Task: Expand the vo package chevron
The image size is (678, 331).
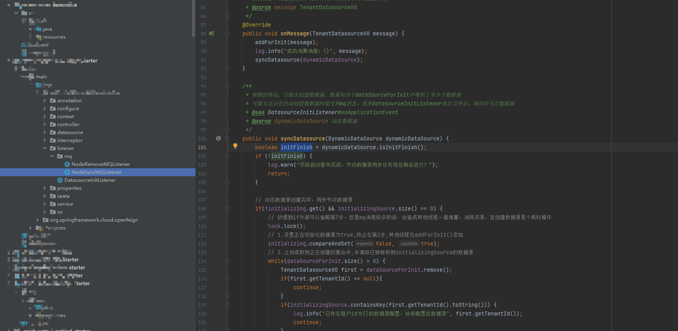Action: coord(45,212)
